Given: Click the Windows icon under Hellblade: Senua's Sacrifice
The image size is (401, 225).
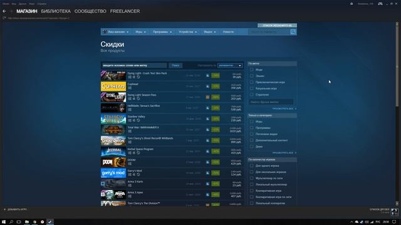Looking at the screenshot, I should coord(130,109).
